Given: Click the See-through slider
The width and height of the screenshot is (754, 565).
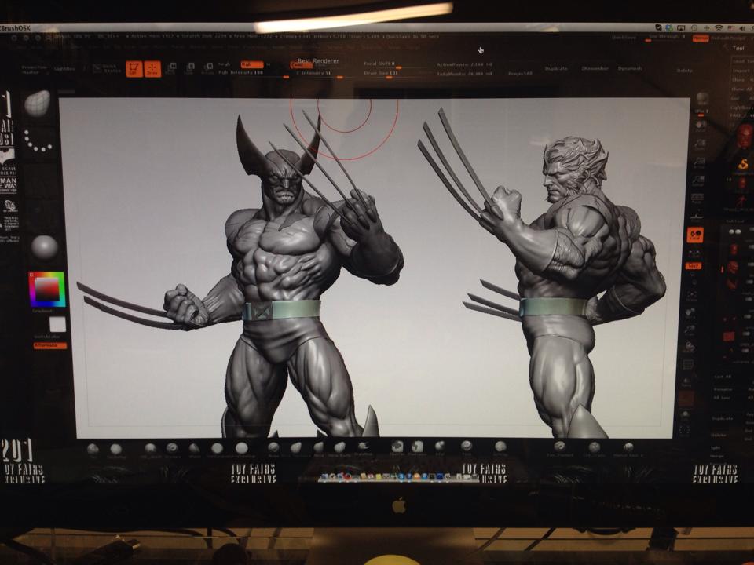Looking at the screenshot, I should point(667,37).
